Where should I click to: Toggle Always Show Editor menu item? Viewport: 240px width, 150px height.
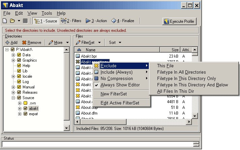(121, 85)
